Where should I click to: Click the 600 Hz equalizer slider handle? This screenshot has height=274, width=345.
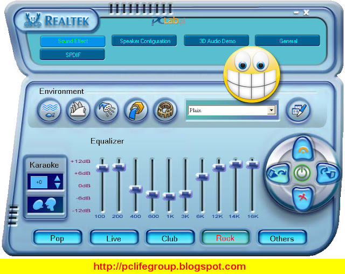(x=152, y=194)
